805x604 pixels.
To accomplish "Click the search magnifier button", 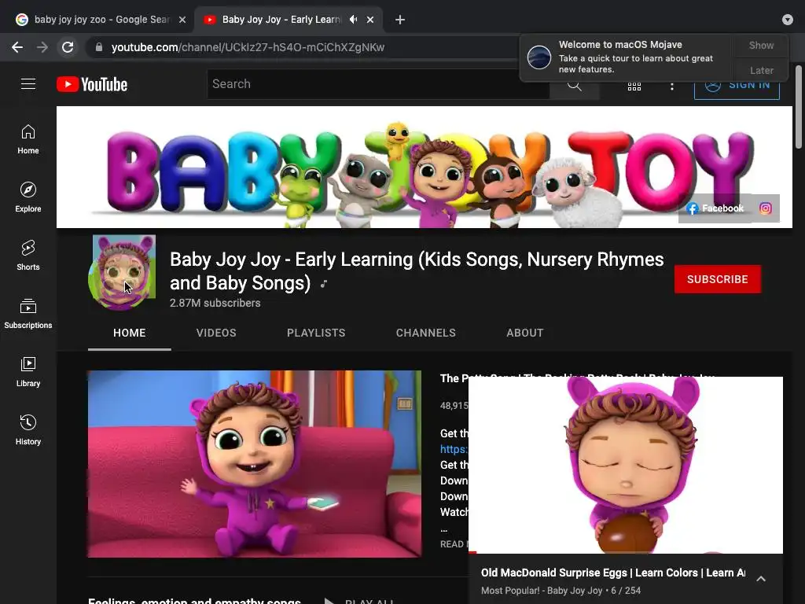I will pyautogui.click(x=574, y=85).
